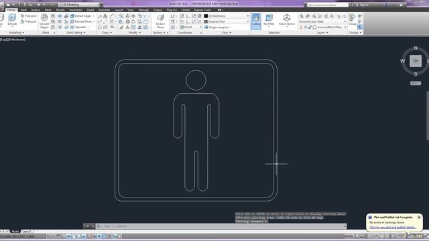Image resolution: width=429 pixels, height=241 pixels.
Task: Select the Rectangle draw tool
Action: [105, 27]
